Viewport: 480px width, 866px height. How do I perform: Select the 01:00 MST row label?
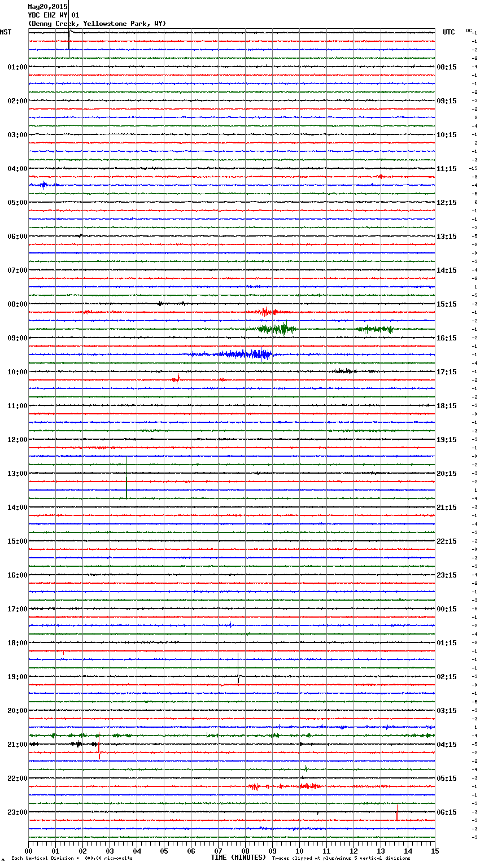pos(18,67)
